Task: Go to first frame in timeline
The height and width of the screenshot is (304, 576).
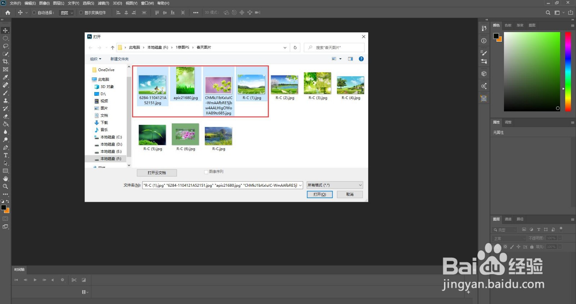Action: [16, 280]
